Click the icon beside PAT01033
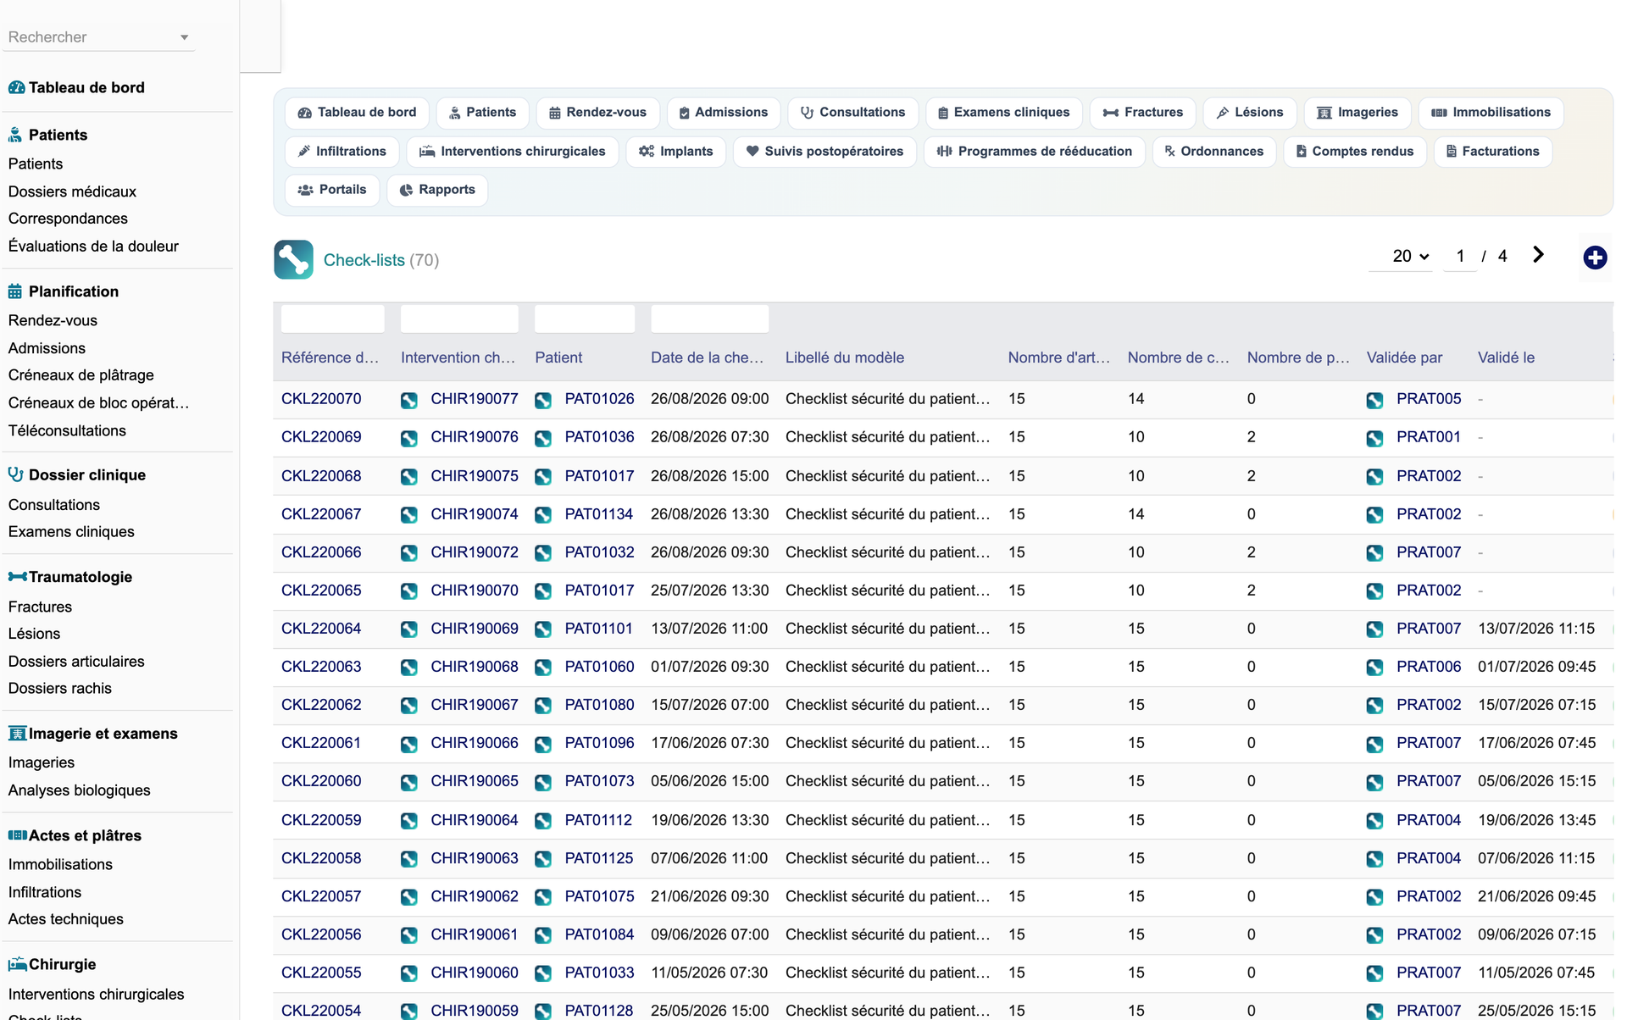 (x=543, y=973)
